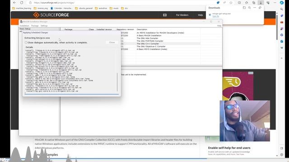Screen dimensions: 289x162
Task: Select MSYS Installation for MinGW Developers row
Action: pos(160,33)
